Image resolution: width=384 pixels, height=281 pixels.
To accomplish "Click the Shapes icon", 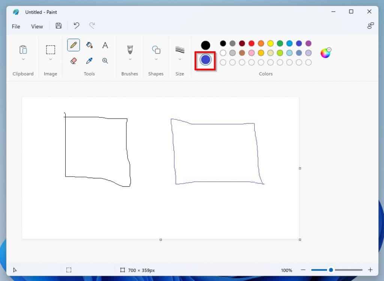I will tap(156, 50).
